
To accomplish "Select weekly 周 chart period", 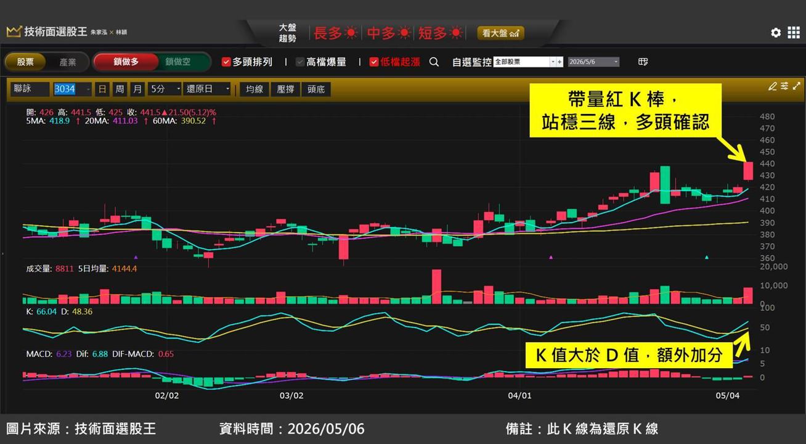I will (x=120, y=89).
